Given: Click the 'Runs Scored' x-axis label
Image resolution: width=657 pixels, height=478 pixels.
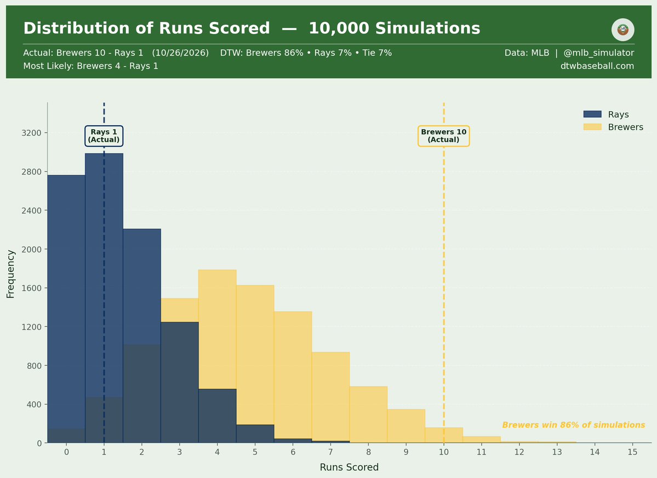Looking at the screenshot, I should tap(349, 467).
